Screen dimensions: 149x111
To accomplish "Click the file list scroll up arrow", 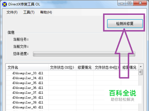I will [x=141, y=67].
